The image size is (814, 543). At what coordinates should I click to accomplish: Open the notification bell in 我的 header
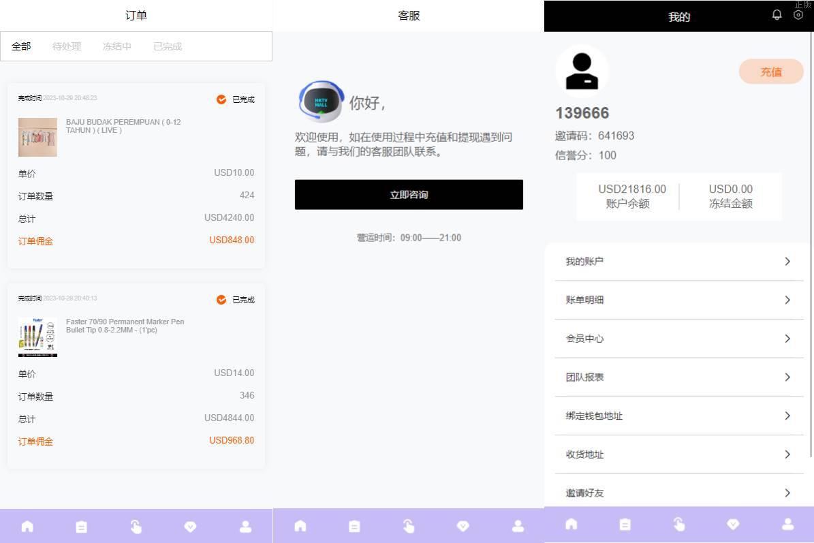click(x=777, y=15)
